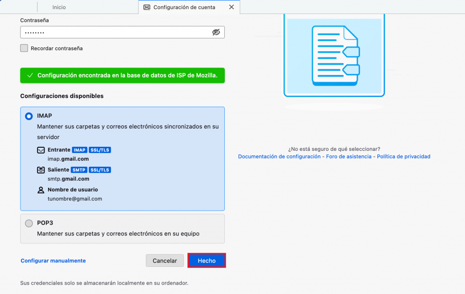Select the Configuración de cuenta tab

point(184,7)
